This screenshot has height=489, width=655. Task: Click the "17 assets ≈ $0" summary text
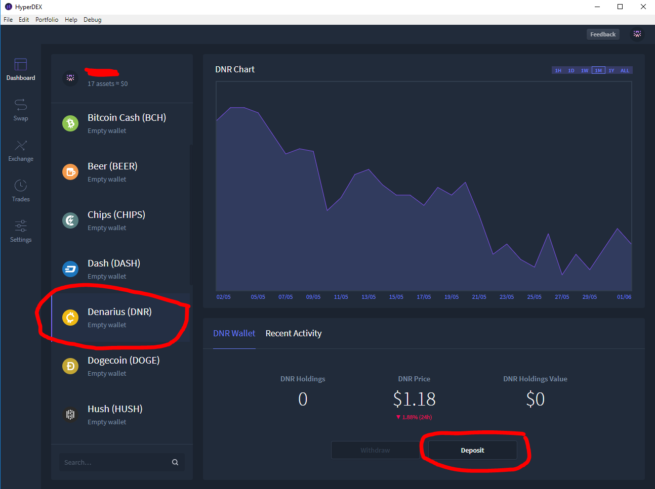point(108,84)
